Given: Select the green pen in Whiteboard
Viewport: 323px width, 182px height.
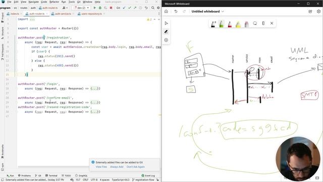Looking at the screenshot, I should [222, 24].
